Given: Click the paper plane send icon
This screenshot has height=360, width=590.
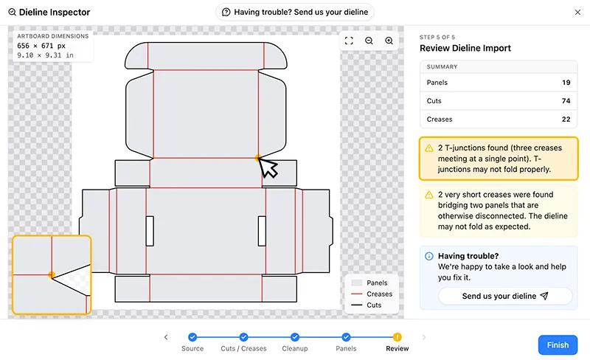Looking at the screenshot, I should [544, 296].
